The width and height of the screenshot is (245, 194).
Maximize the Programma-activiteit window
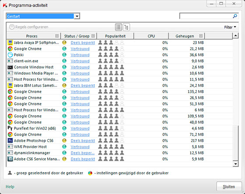point(221,4)
